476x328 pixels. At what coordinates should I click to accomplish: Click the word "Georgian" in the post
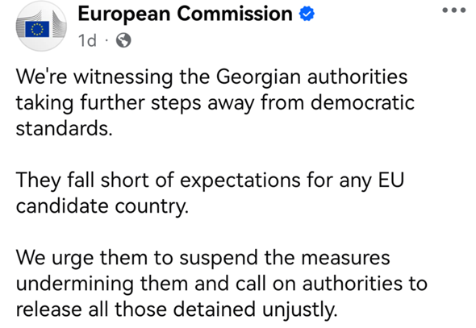(x=258, y=77)
